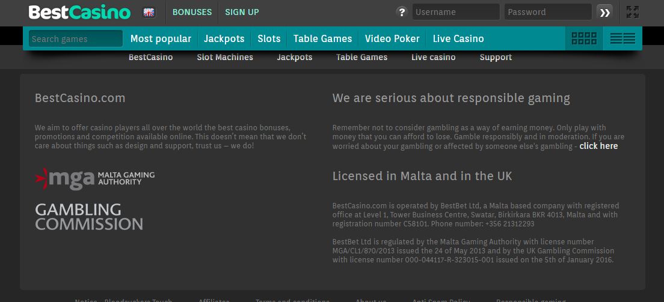Click the paragraph with license number MGA/CL1/870/2013
This screenshot has height=302, width=664.
473,251
